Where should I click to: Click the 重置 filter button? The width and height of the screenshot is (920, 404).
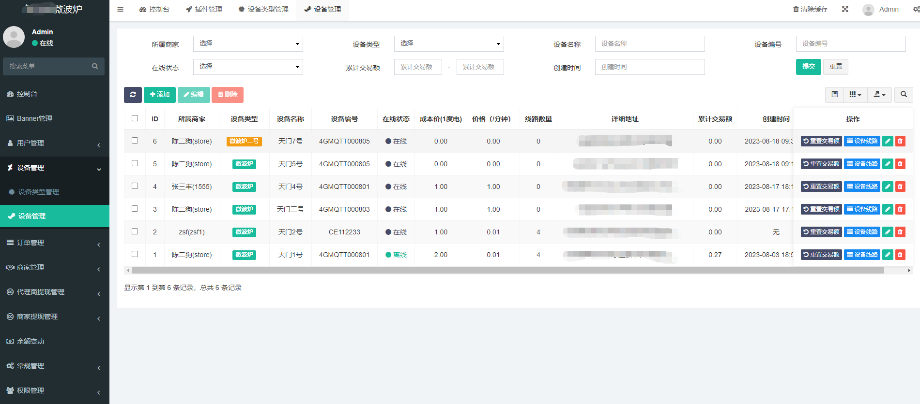[836, 67]
